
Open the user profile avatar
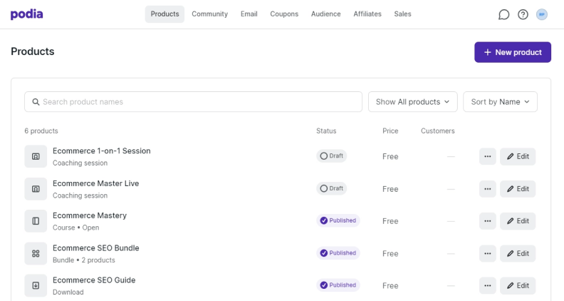point(542,14)
